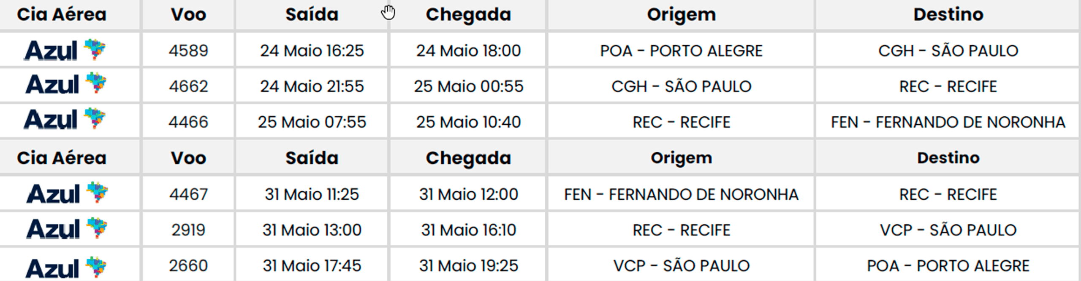1081x281 pixels.
Task: Click the POA - PORTO ALEGRE origin cell
Action: (x=681, y=51)
